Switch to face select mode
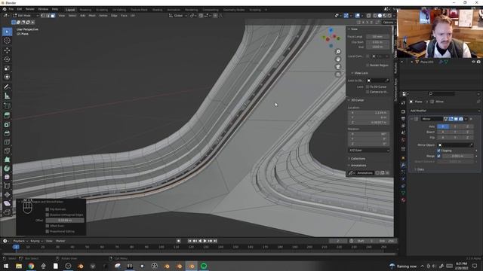The height and width of the screenshot is (271, 483). coord(53,15)
